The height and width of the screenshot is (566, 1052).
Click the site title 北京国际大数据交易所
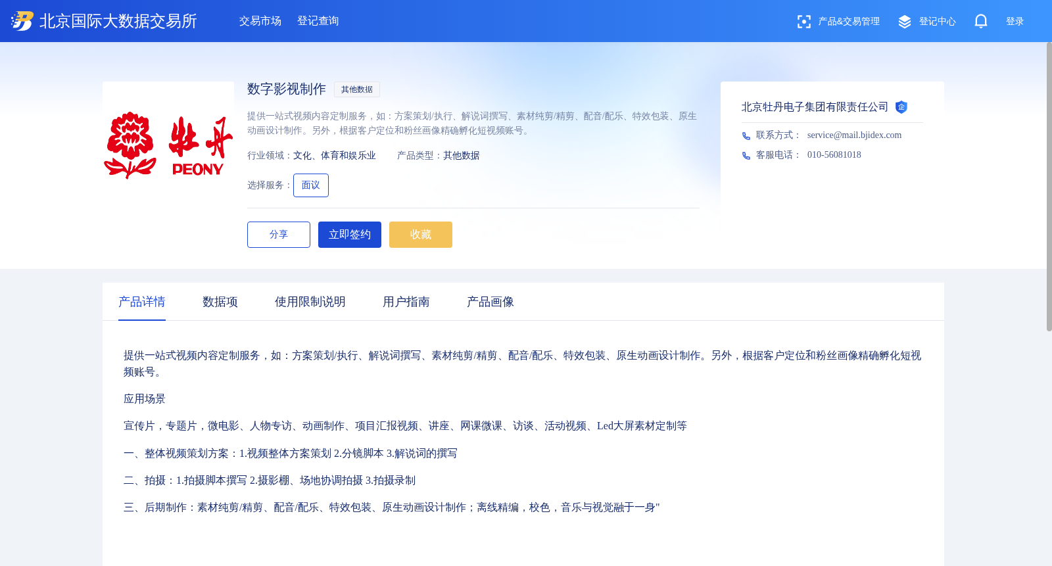pyautogui.click(x=118, y=21)
